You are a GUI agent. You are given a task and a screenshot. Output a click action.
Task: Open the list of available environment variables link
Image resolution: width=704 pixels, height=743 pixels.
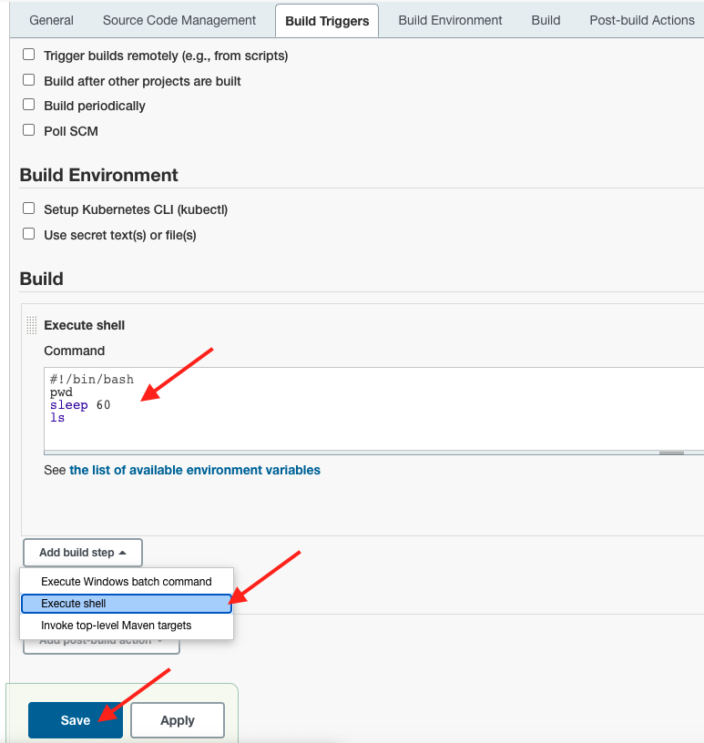tap(195, 470)
